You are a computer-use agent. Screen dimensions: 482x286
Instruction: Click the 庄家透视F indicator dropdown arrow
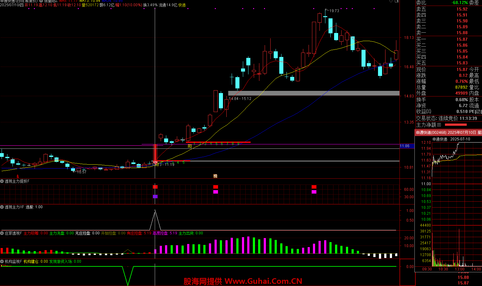click(x=2, y=233)
